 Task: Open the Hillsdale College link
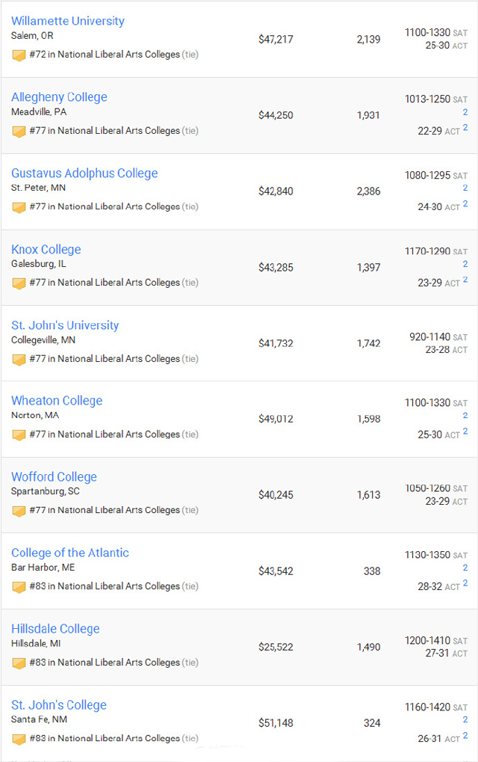(x=55, y=629)
